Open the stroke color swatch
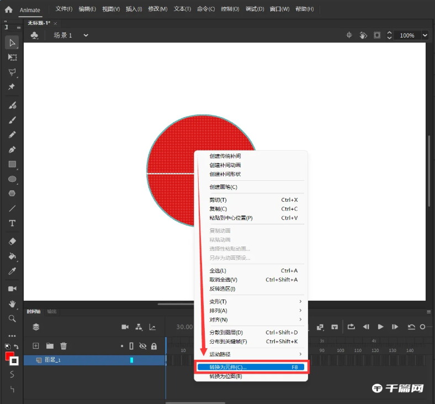Viewport: 435px width, 404px height. 14,361
